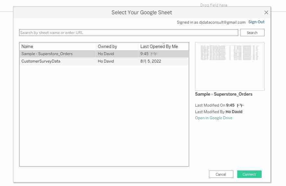Focus the sheet name or URL search field
The width and height of the screenshot is (286, 186).
[128, 33]
